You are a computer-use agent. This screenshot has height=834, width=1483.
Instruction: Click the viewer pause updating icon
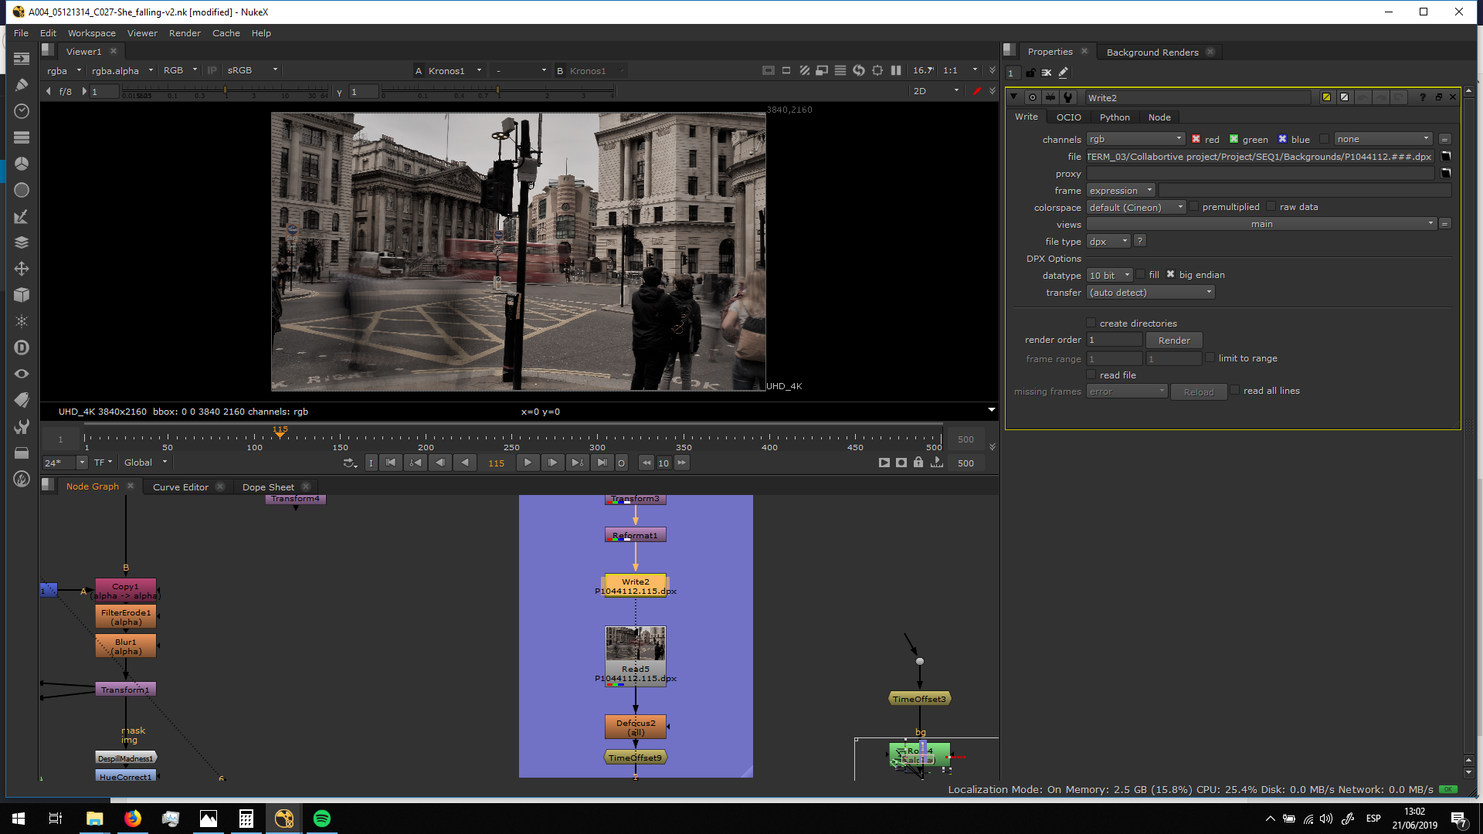(x=896, y=70)
